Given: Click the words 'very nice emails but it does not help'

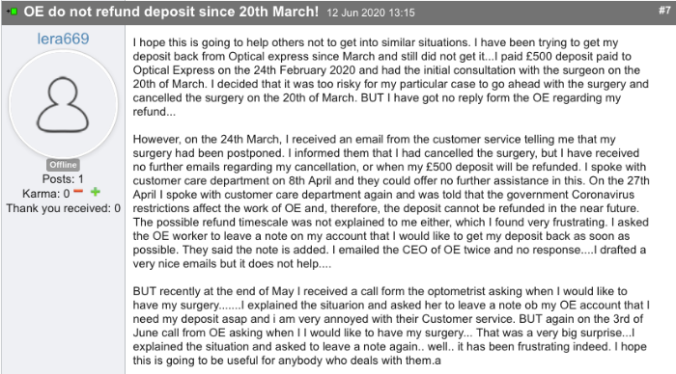Looking at the screenshot, I should [225, 263].
